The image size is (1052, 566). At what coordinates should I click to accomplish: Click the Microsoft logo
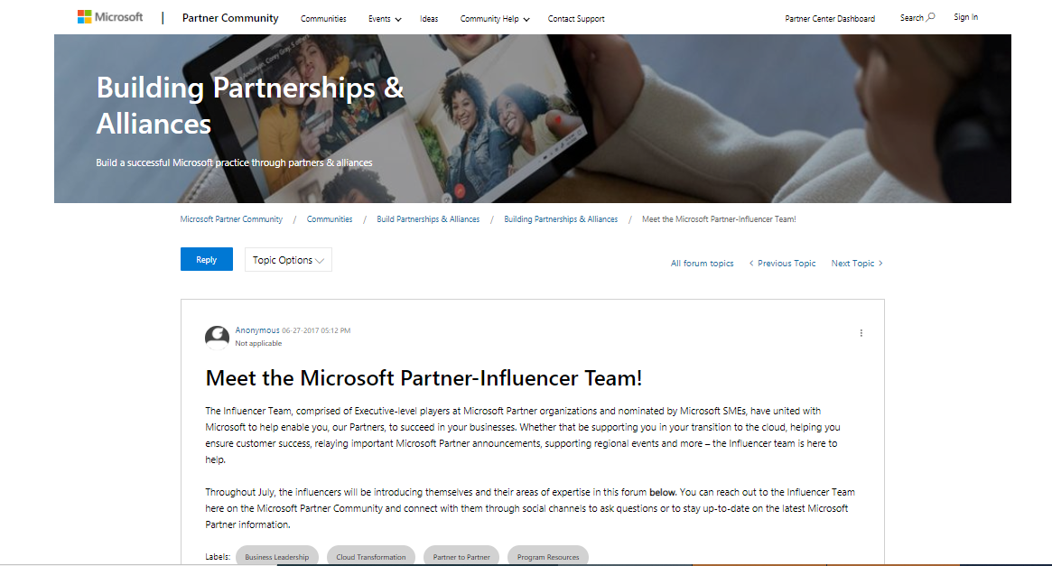pos(110,17)
